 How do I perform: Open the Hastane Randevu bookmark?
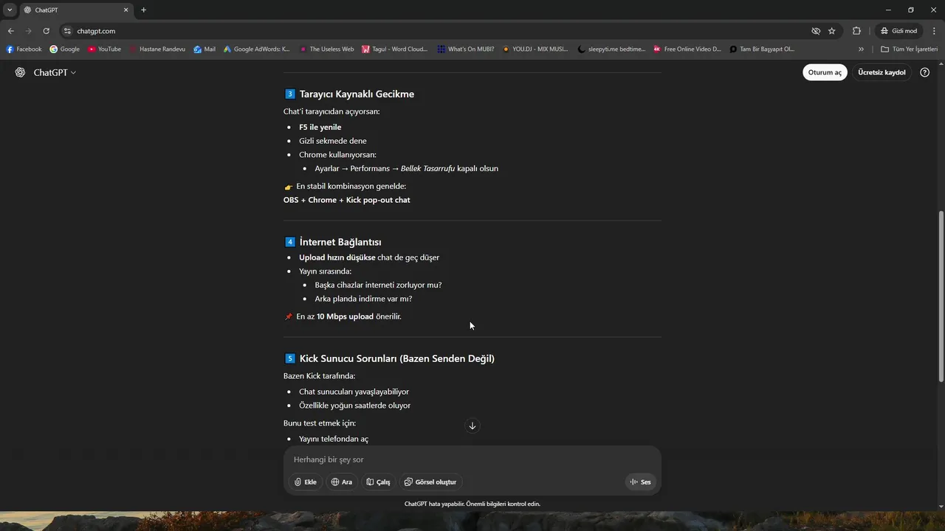pos(157,49)
